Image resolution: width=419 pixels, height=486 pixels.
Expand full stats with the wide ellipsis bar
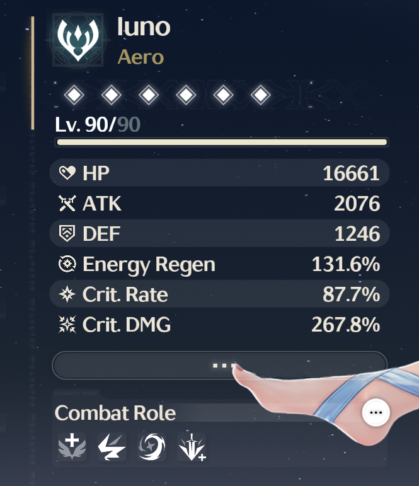(219, 366)
